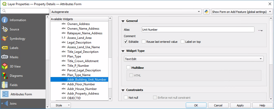Tick the Multiline checkbox
The height and width of the screenshot is (109, 274).
[128, 68]
